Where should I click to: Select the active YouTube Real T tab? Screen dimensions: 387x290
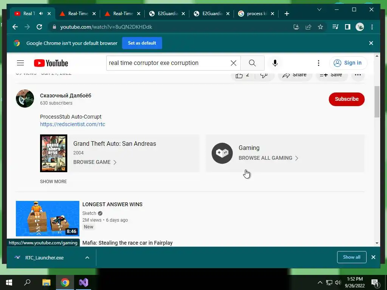point(29,14)
